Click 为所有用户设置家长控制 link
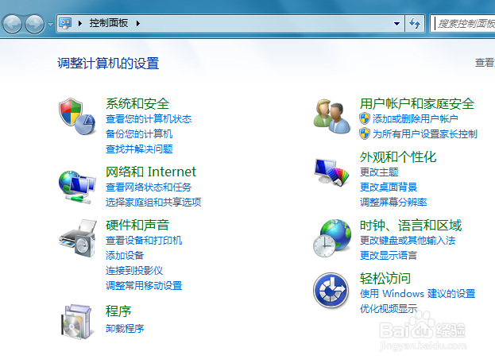495x363 pixels. (424, 133)
